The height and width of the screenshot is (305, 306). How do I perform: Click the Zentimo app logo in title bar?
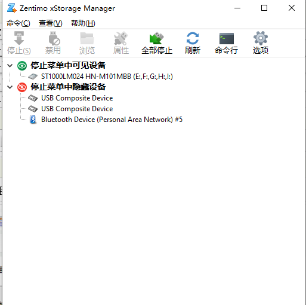click(11, 8)
